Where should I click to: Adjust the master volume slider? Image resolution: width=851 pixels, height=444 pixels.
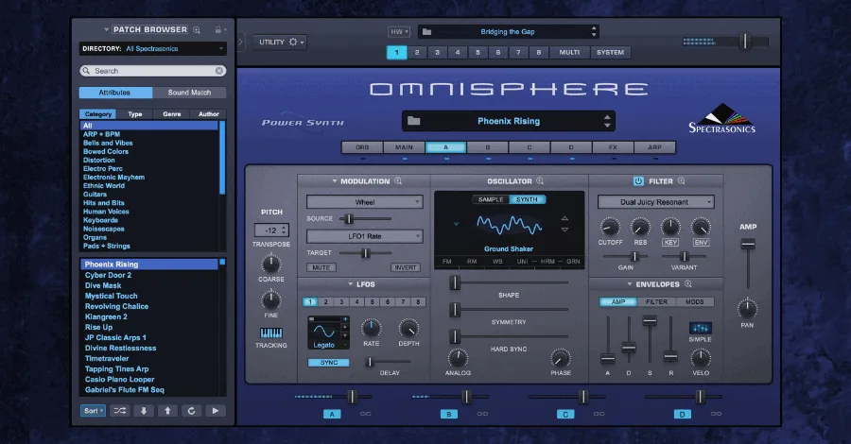746,42
